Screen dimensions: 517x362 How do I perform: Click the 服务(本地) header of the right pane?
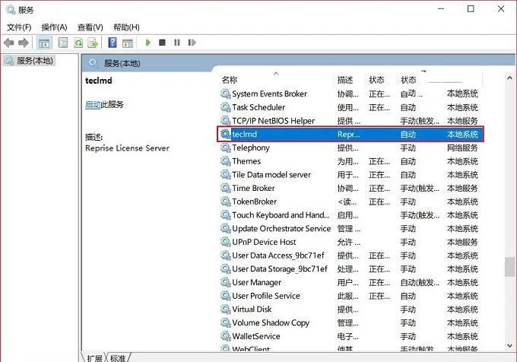pos(122,63)
